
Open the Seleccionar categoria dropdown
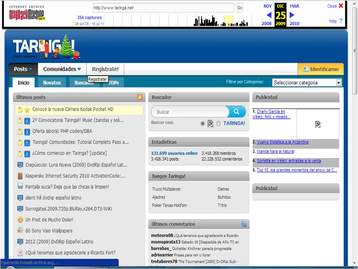[307, 83]
